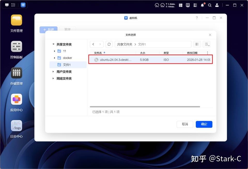
Task: Open the monitor icon in top bar
Action: point(188,5)
